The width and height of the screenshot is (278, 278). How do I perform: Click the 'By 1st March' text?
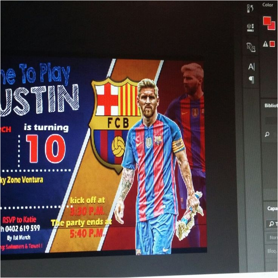coord(19,238)
